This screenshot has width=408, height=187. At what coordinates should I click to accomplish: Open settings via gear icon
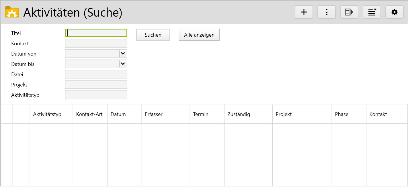click(395, 12)
